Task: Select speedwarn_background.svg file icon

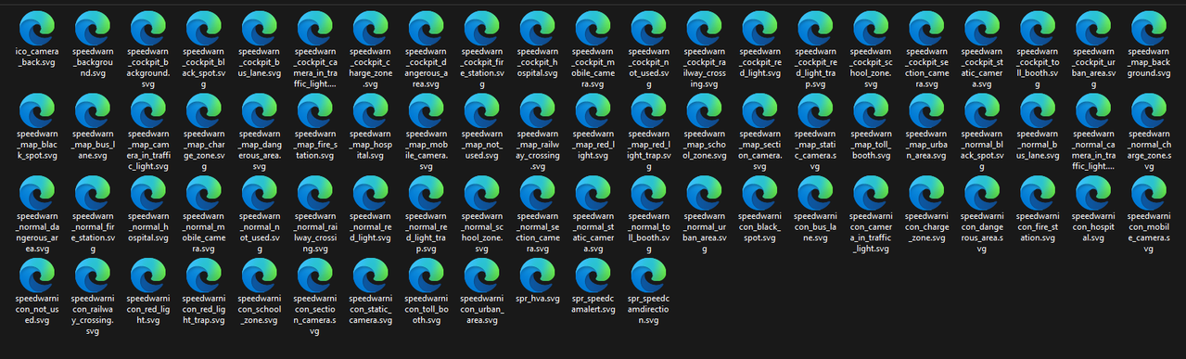Action: 93,28
